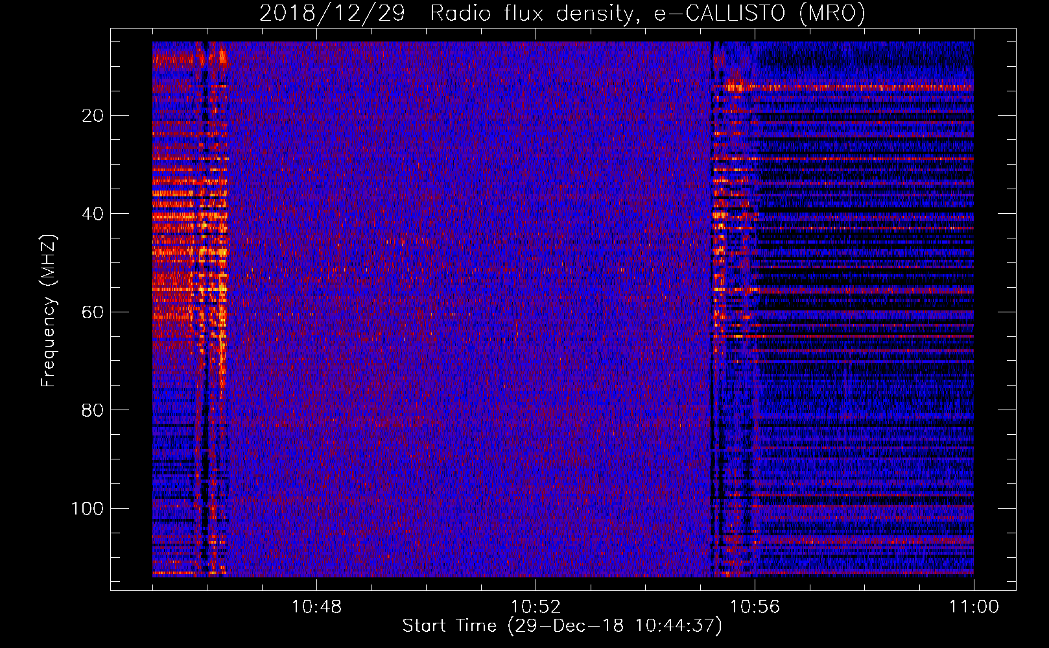
Task: Click the 'Start Time (29-Dec-18 10:44:37)' label
Action: tap(562, 626)
